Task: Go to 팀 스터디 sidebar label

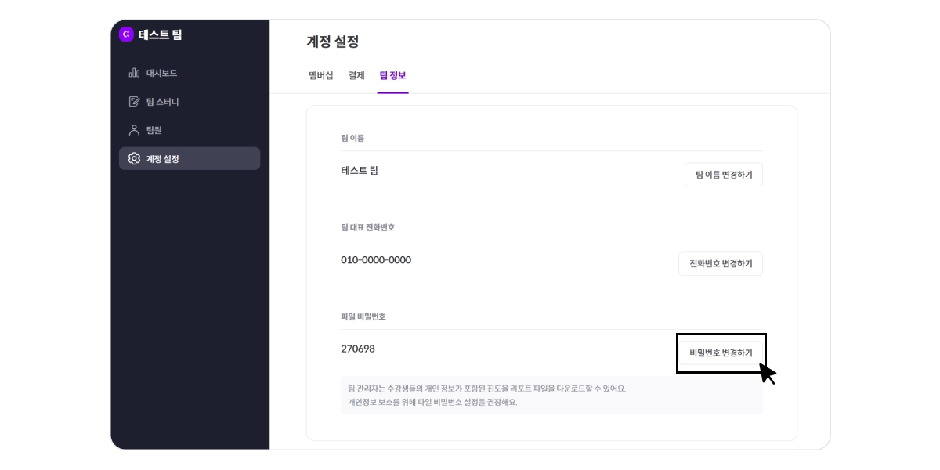Action: [x=163, y=102]
